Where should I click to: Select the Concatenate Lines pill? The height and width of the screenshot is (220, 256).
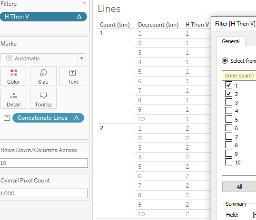pos(48,118)
